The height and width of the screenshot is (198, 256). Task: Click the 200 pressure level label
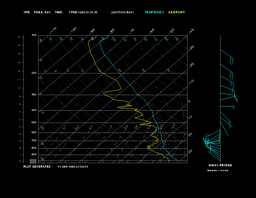(34, 73)
